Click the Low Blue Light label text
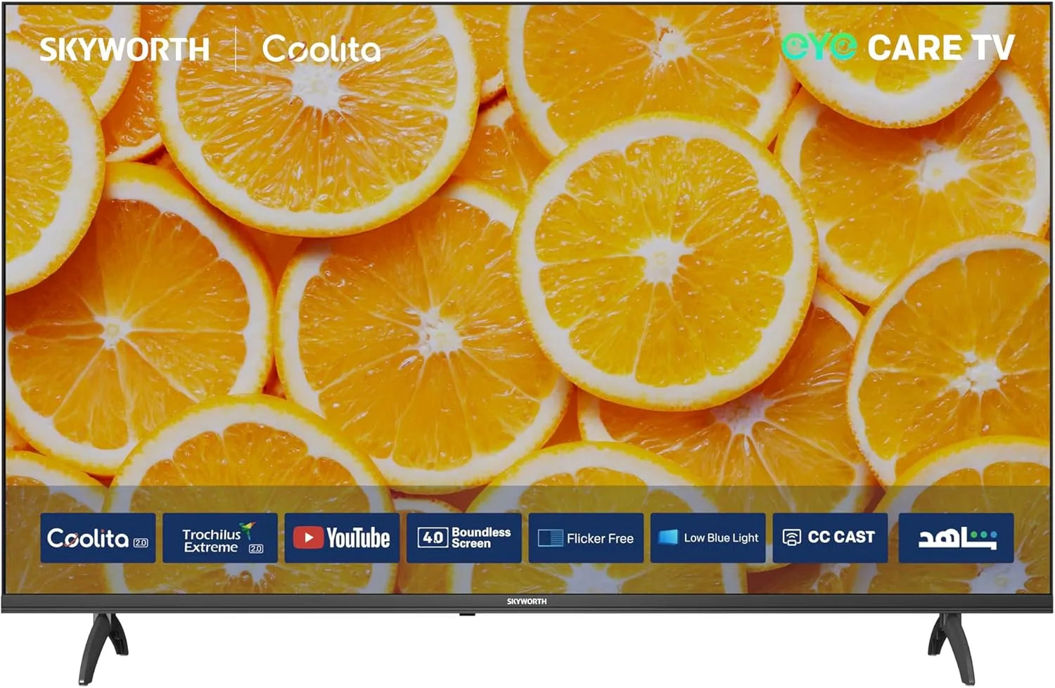Viewport: 1055px width, 688px height. pyautogui.click(x=721, y=538)
